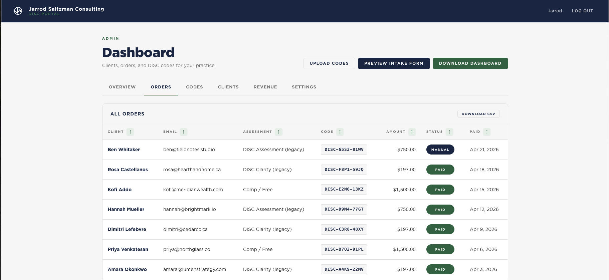Select code DISC-A4K9-22MV
The width and height of the screenshot is (609, 280).
[x=344, y=269]
